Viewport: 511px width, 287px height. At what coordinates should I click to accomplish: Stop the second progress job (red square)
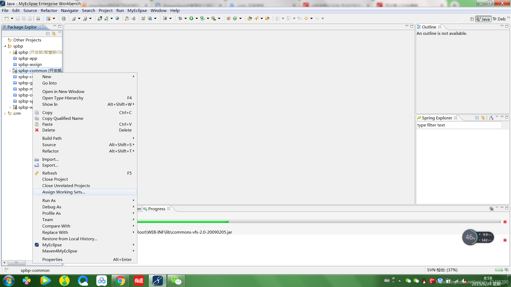(505, 240)
